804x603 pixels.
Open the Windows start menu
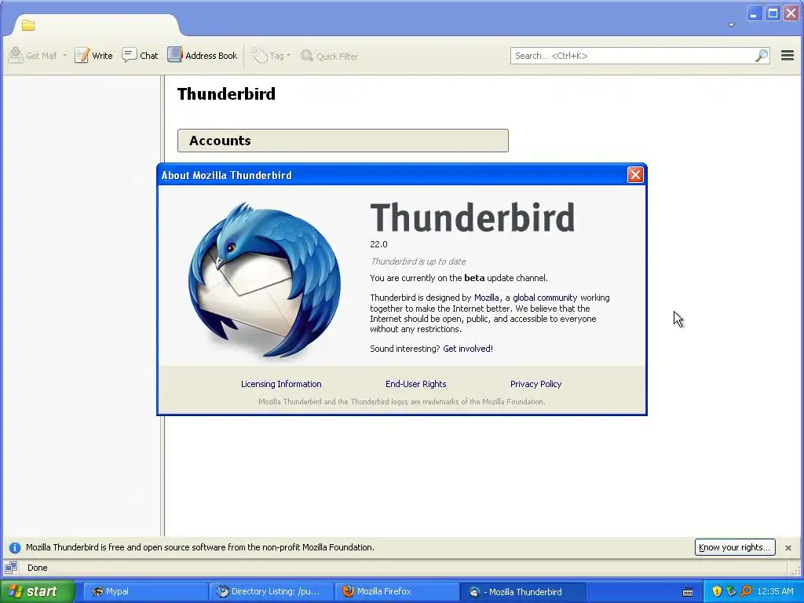pos(36,591)
